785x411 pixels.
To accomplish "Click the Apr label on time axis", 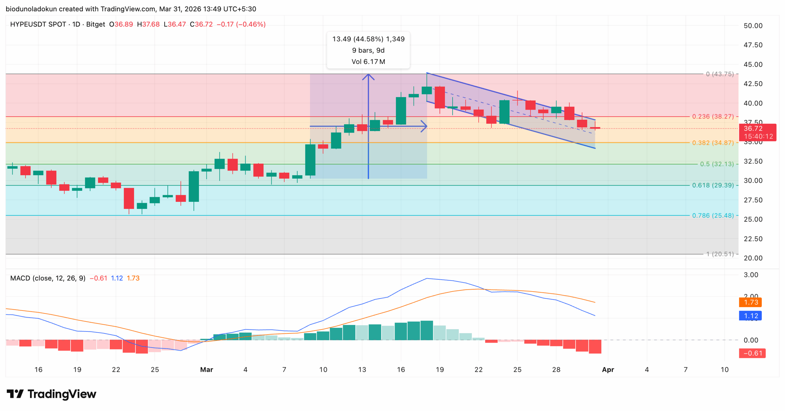I will 608,370.
